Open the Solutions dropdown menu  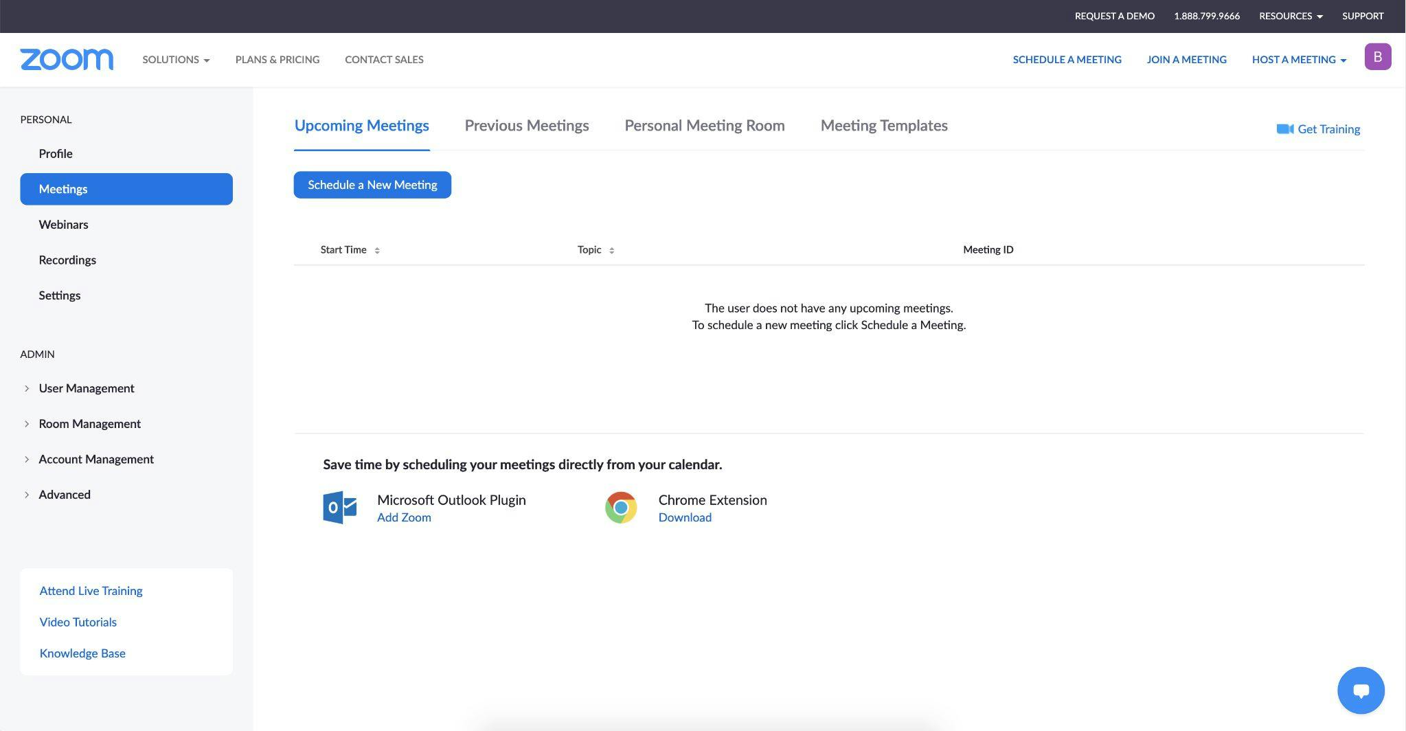pyautogui.click(x=176, y=60)
